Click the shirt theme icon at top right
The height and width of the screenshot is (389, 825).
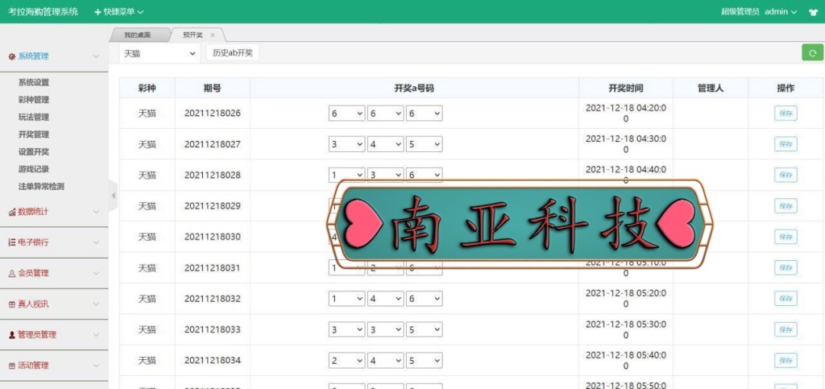pos(813,12)
